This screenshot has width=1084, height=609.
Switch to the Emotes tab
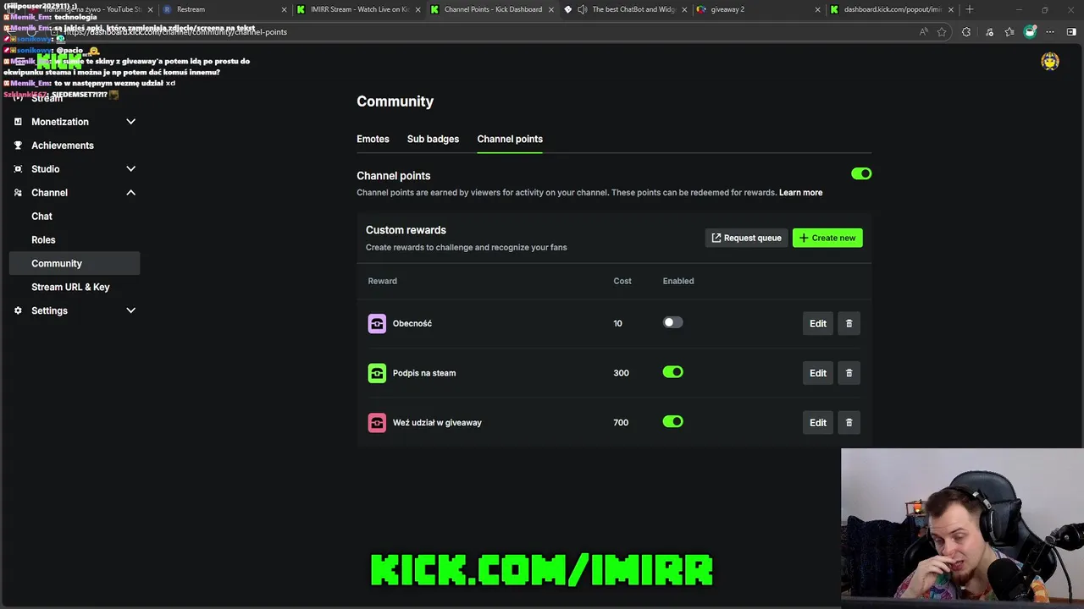373,139
